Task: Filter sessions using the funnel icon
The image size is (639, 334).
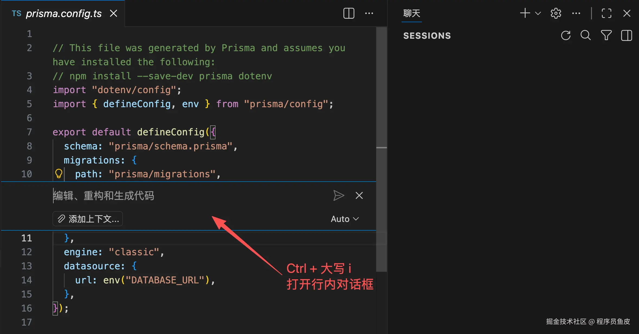Action: (x=606, y=35)
